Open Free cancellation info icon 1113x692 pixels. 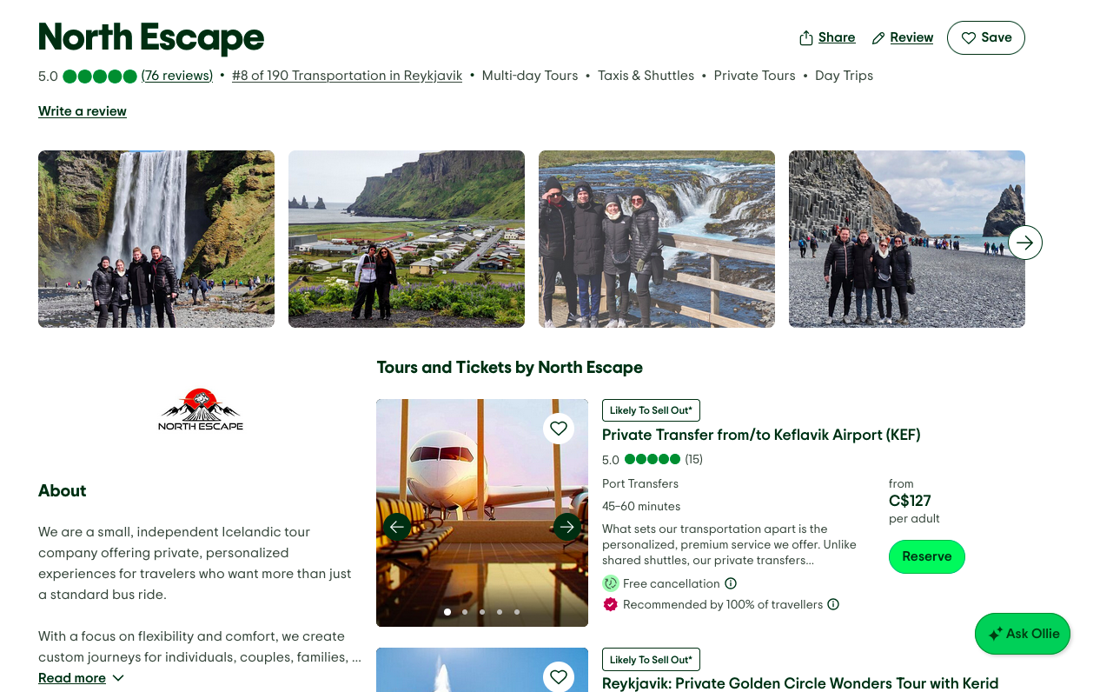[x=731, y=583]
